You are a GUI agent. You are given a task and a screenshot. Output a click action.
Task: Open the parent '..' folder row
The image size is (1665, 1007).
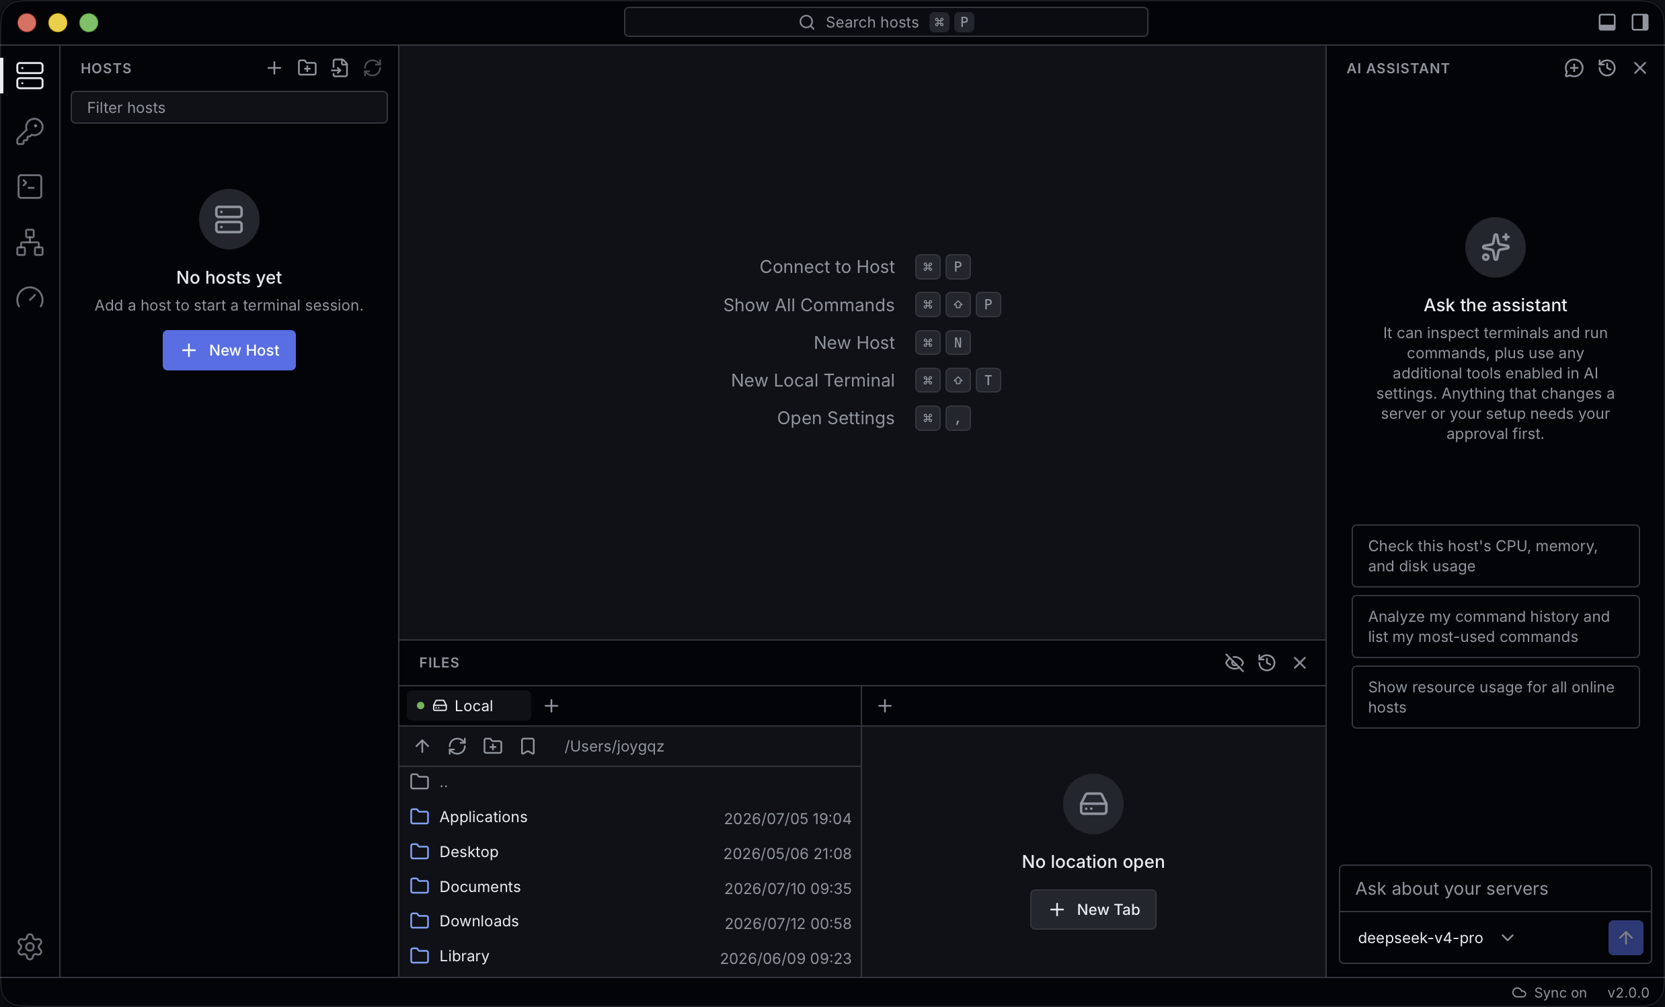[631, 782]
